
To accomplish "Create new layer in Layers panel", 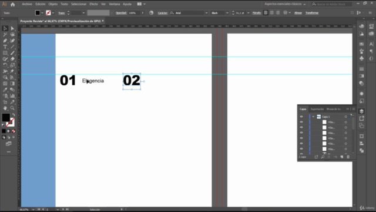I will (x=342, y=157).
